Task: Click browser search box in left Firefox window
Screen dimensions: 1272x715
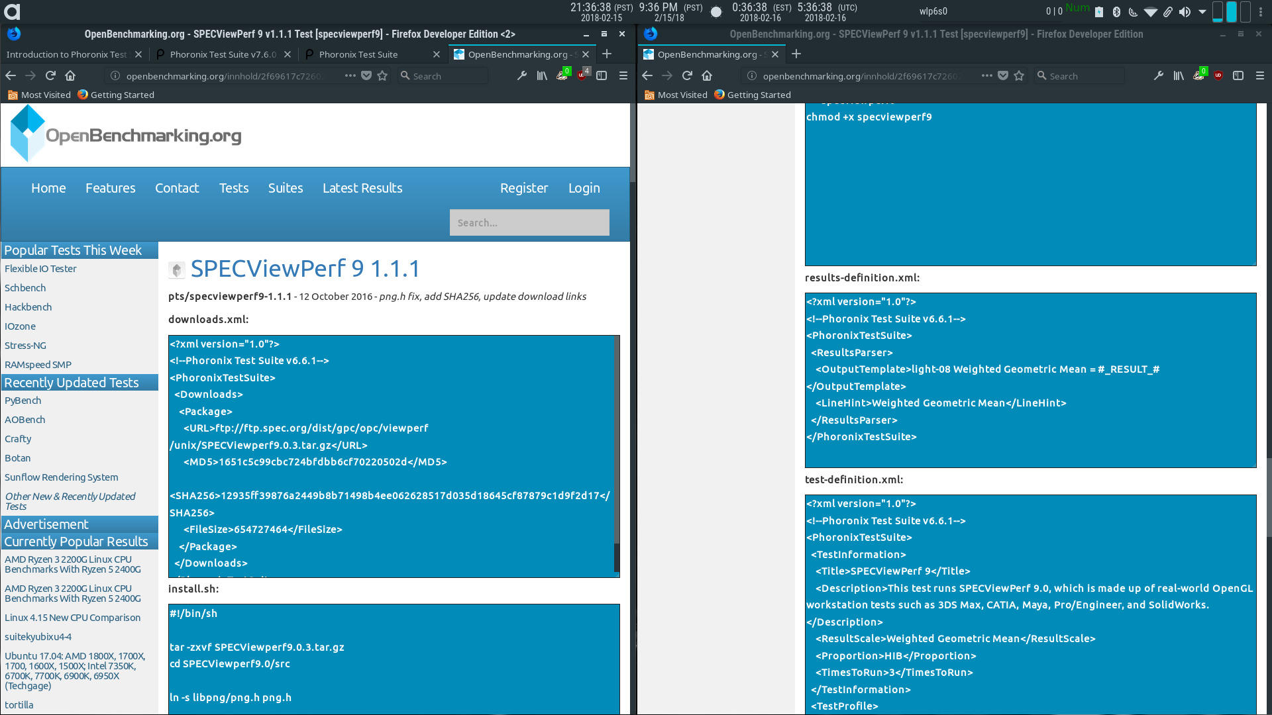Action: [442, 76]
